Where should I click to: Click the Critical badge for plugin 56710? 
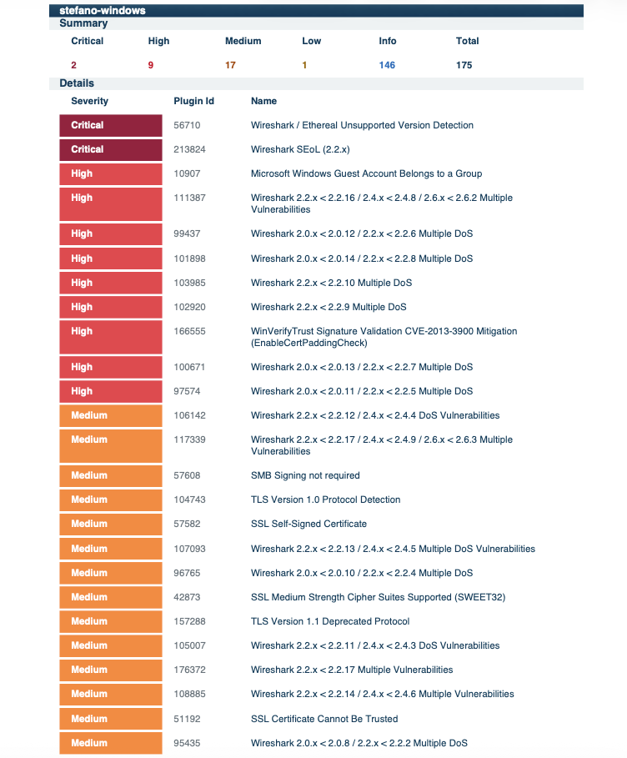[110, 125]
